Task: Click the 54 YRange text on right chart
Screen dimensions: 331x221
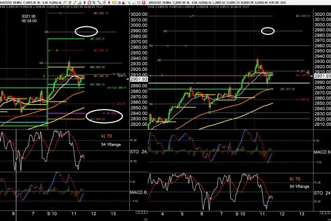Action: click(299, 187)
